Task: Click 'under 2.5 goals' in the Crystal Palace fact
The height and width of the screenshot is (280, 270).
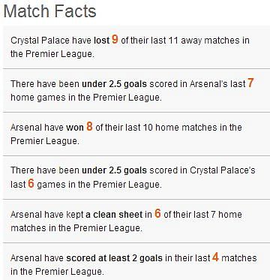Action: 114,170
